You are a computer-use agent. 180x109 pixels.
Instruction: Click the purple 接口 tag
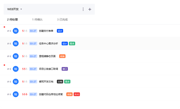pos(65,69)
